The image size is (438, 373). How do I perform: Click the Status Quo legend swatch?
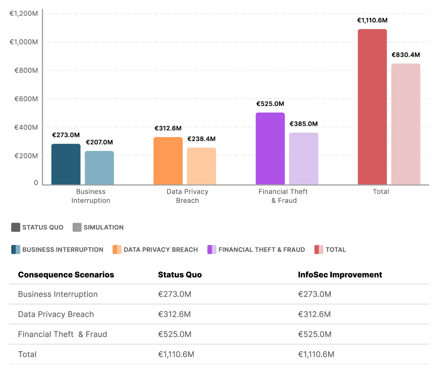coord(16,227)
